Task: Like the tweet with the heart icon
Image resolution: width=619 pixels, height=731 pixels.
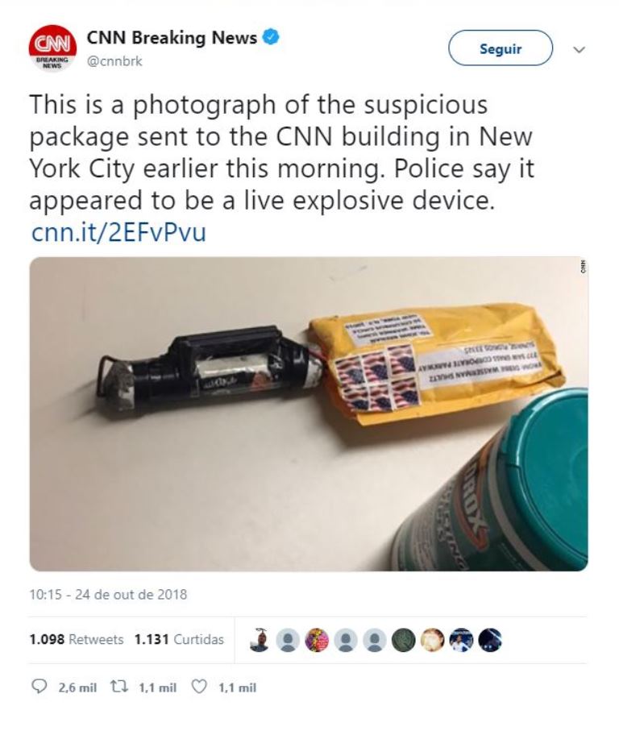Action: point(199,687)
